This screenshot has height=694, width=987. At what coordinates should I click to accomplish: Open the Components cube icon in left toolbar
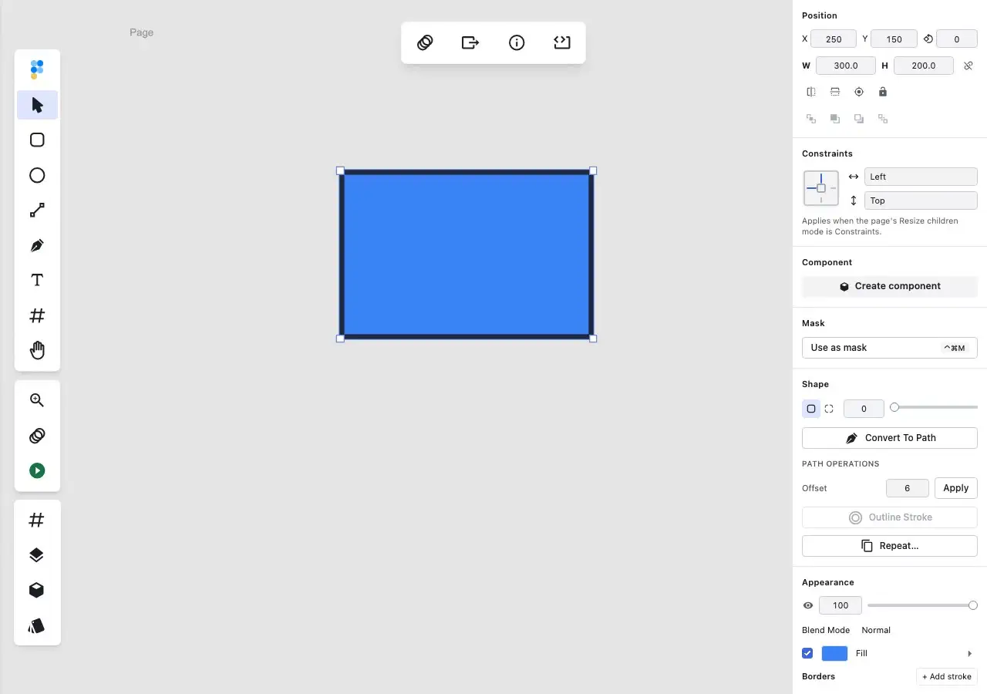point(37,590)
